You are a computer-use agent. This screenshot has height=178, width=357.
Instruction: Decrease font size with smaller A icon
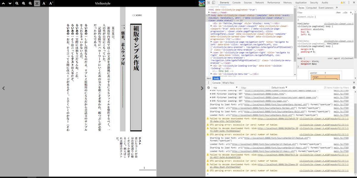44,3
